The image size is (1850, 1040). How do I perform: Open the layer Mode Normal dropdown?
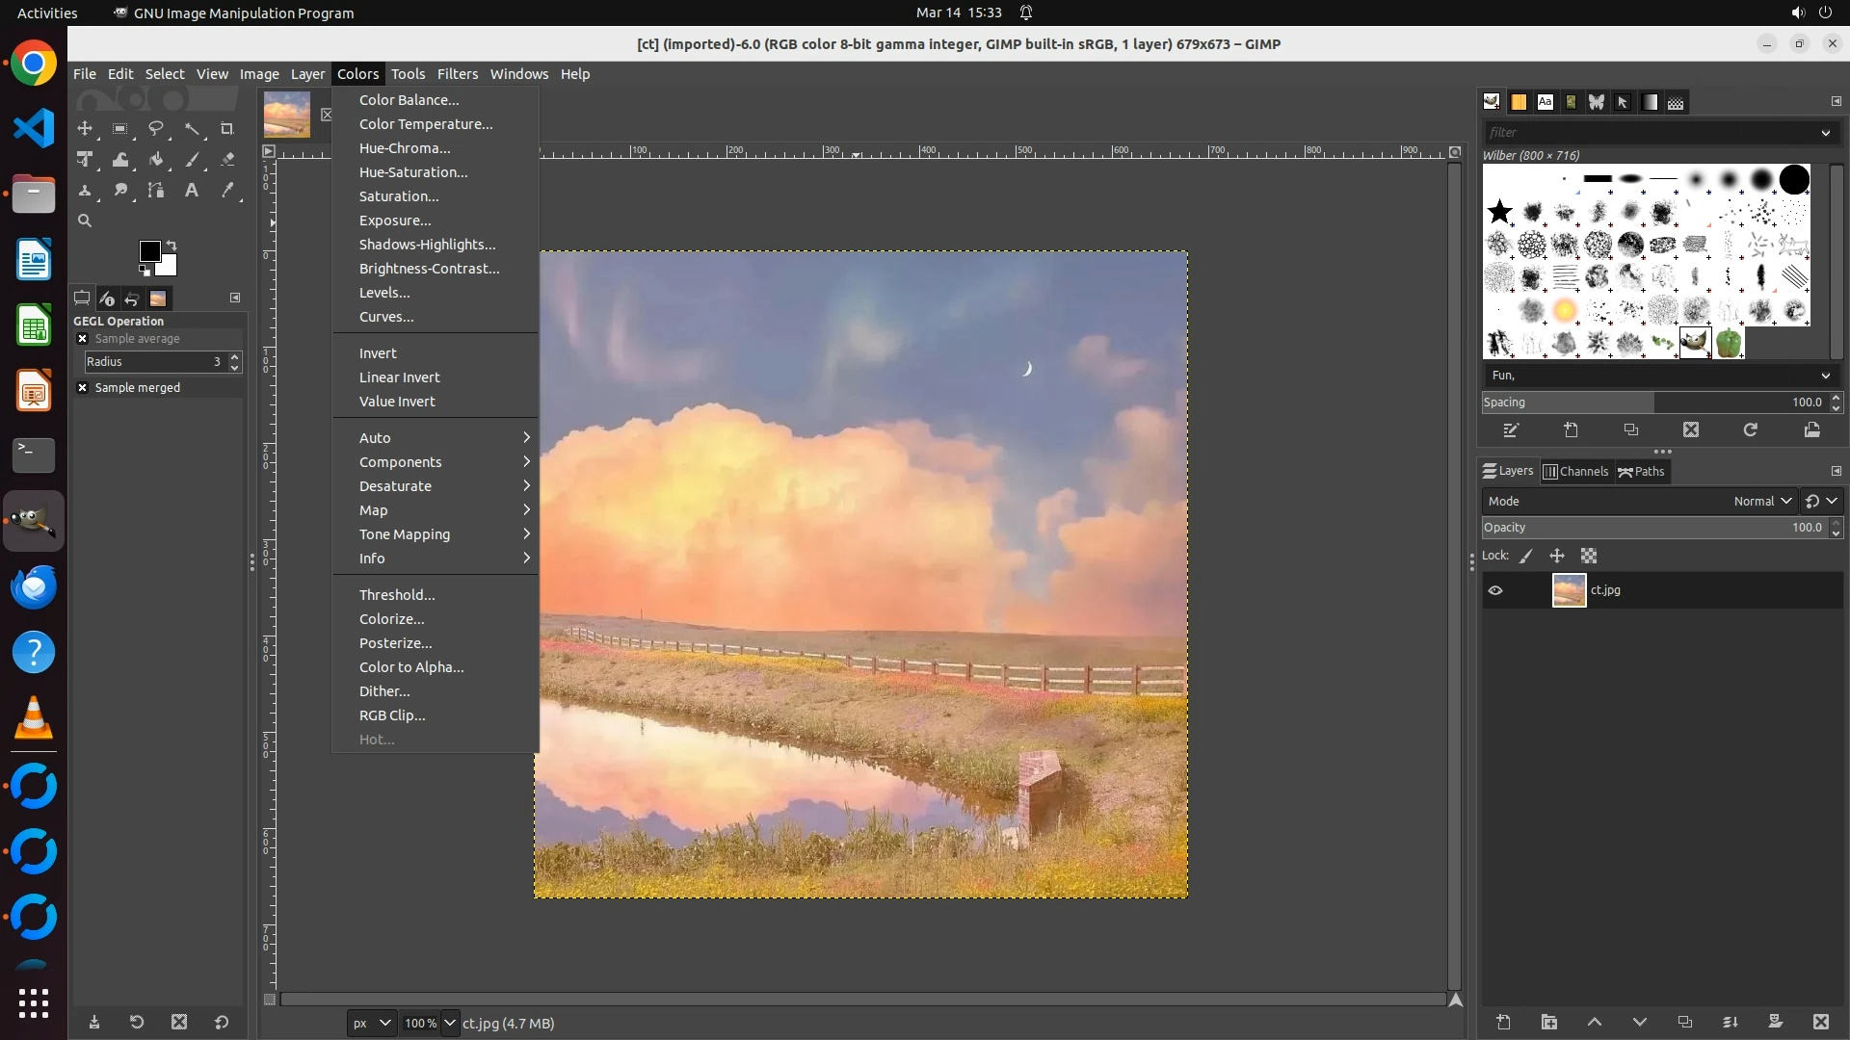pyautogui.click(x=1761, y=502)
